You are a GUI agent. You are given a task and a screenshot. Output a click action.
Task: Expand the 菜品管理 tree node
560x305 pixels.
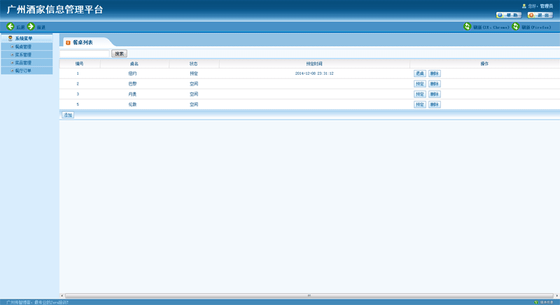click(12, 62)
